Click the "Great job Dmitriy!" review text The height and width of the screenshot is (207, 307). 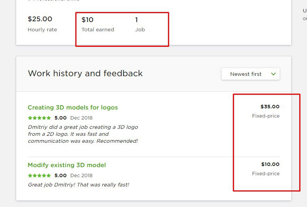coord(78,185)
